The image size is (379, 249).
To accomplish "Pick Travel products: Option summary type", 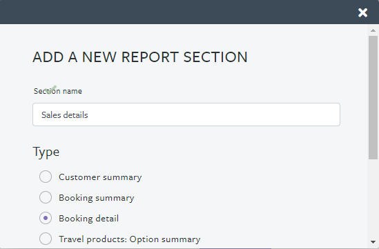I will (x=46, y=239).
